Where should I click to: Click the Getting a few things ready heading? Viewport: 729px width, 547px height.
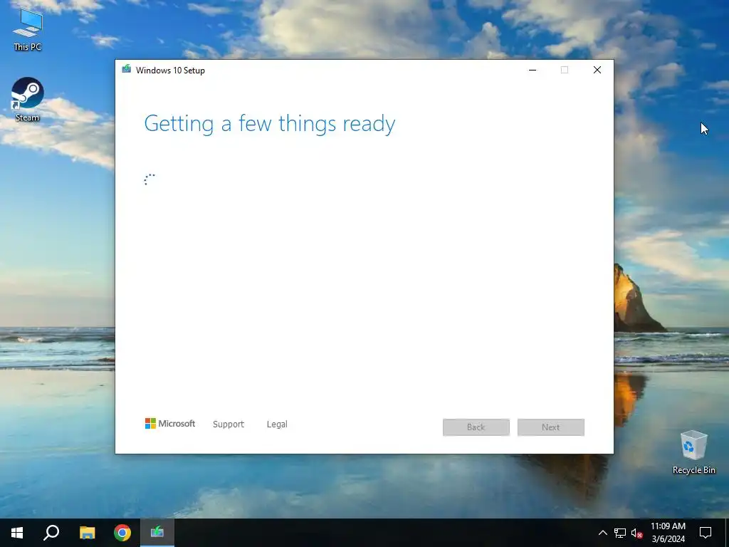pos(270,124)
